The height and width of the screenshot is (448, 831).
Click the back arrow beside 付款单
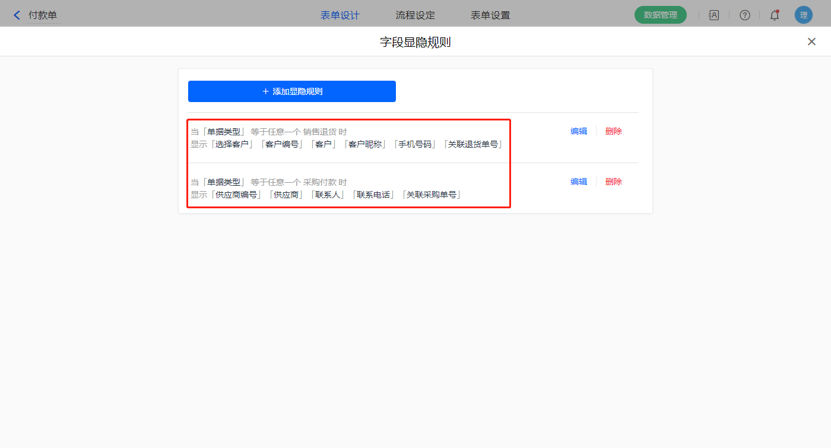click(x=17, y=15)
